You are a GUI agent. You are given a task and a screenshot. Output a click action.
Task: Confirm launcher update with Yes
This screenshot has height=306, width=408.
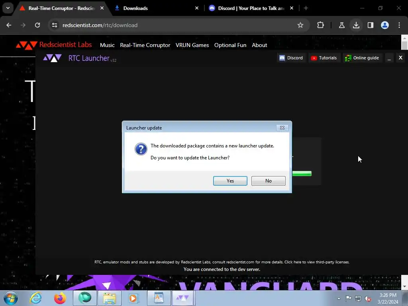[x=230, y=181]
